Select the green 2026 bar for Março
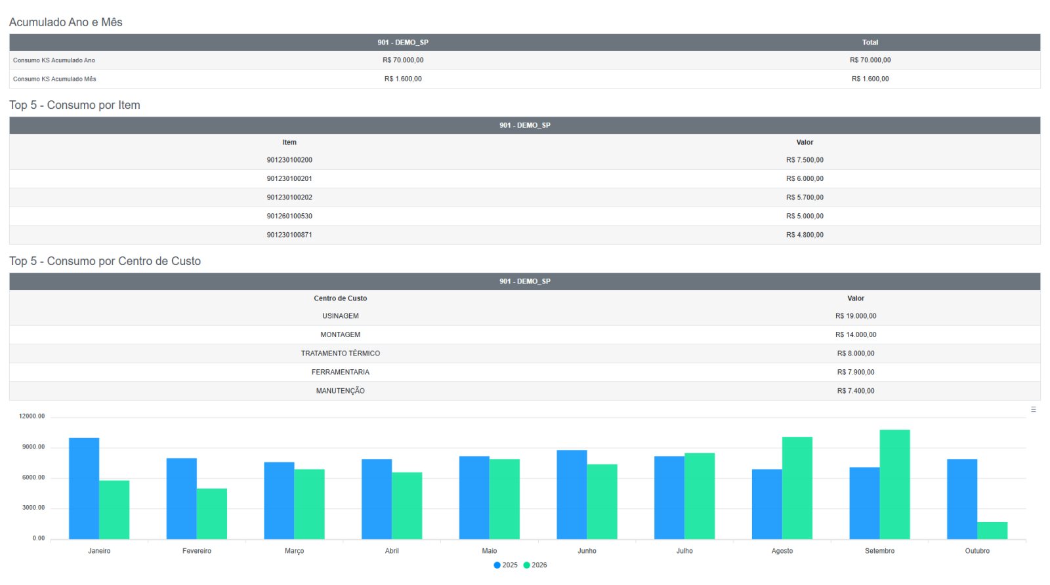This screenshot has height=585, width=1050. 309,504
